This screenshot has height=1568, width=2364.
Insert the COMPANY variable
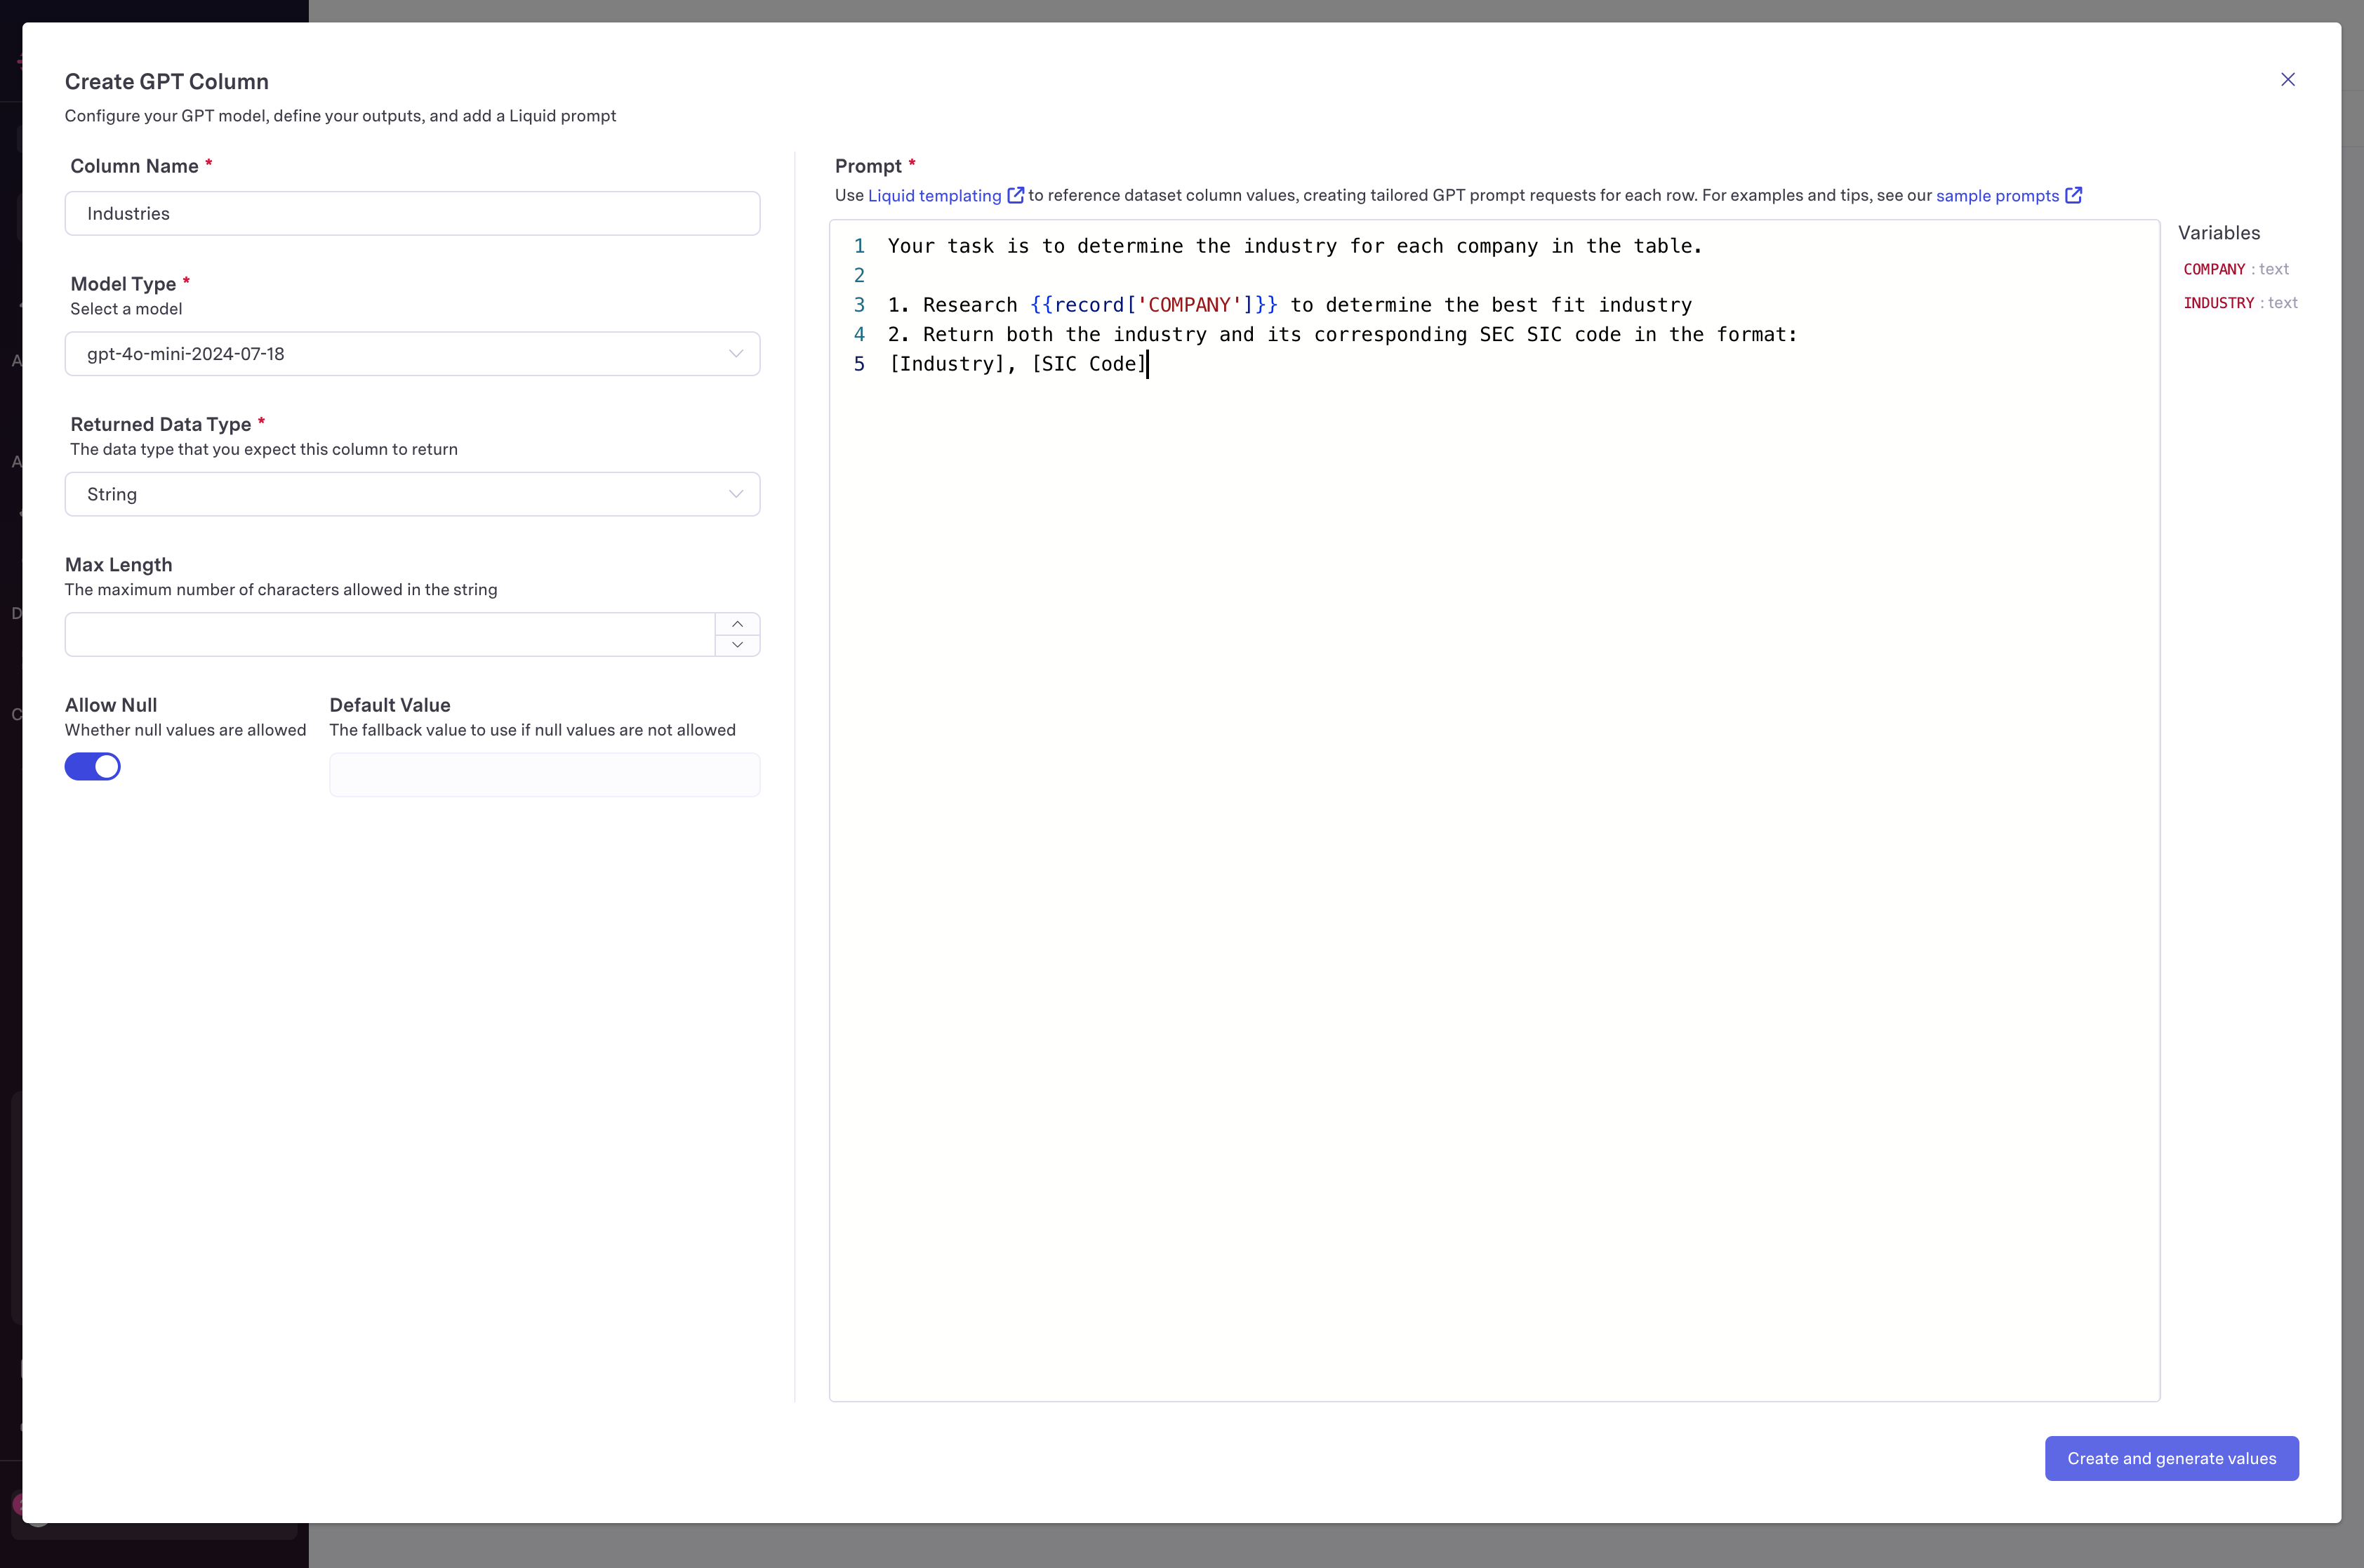point(2214,269)
